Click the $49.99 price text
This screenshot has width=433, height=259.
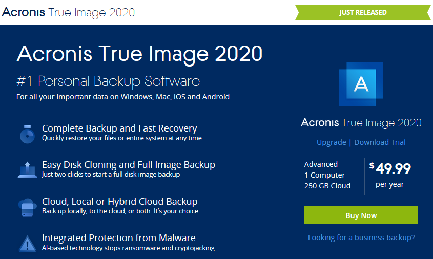click(x=390, y=168)
